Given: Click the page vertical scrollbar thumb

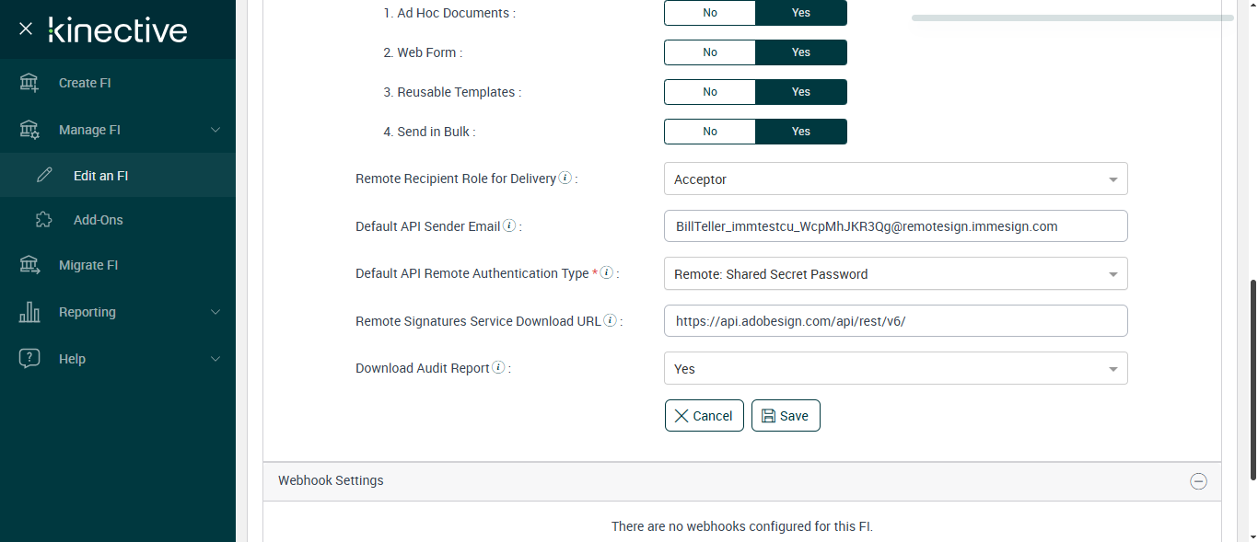Looking at the screenshot, I should (x=1252, y=379).
